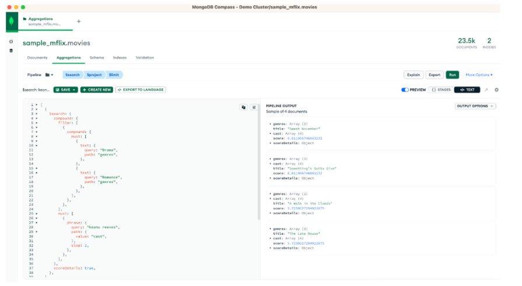Click the "$search: kean..." pipeline name

point(36,90)
